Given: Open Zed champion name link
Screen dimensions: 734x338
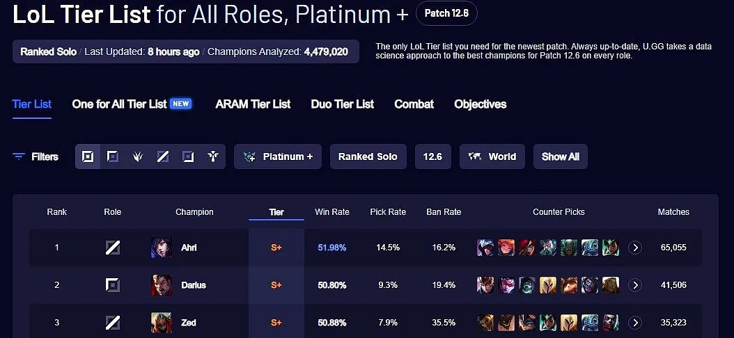Looking at the screenshot, I should 189,323.
